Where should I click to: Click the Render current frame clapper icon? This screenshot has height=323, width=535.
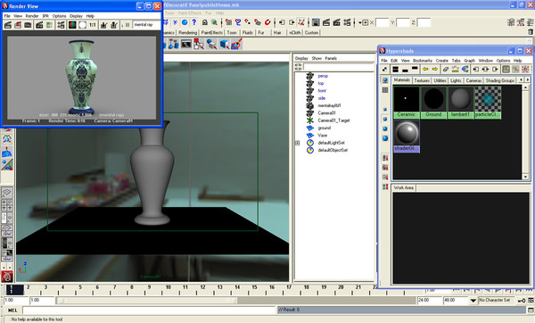pyautogui.click(x=326, y=22)
